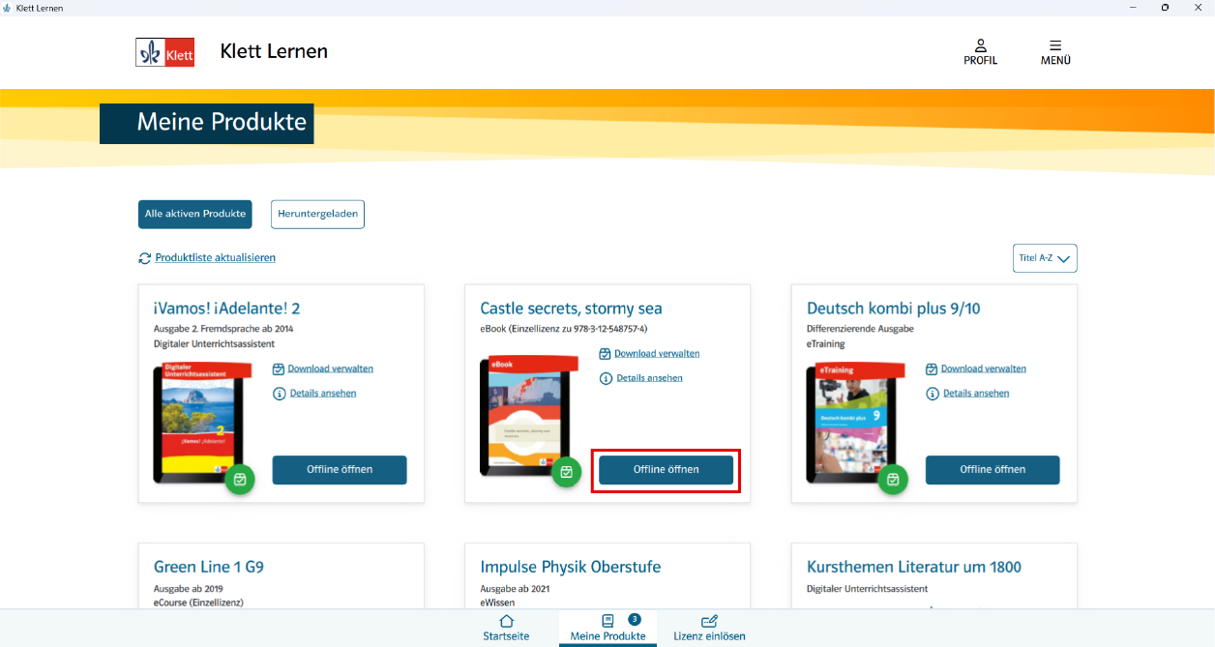This screenshot has width=1215, height=647.
Task: Select the Meine Produkte bottom tab
Action: pos(607,628)
